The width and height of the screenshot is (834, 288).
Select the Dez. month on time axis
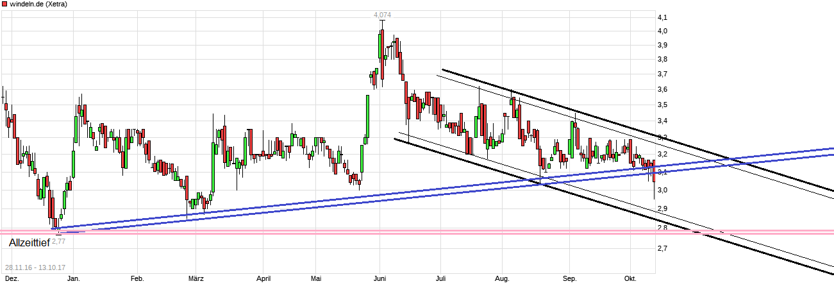click(x=12, y=279)
